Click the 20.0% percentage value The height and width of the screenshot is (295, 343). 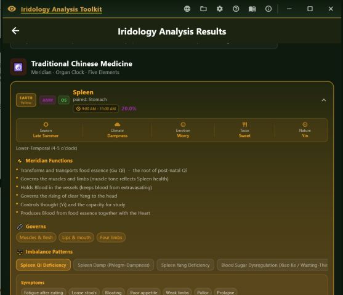coord(129,109)
